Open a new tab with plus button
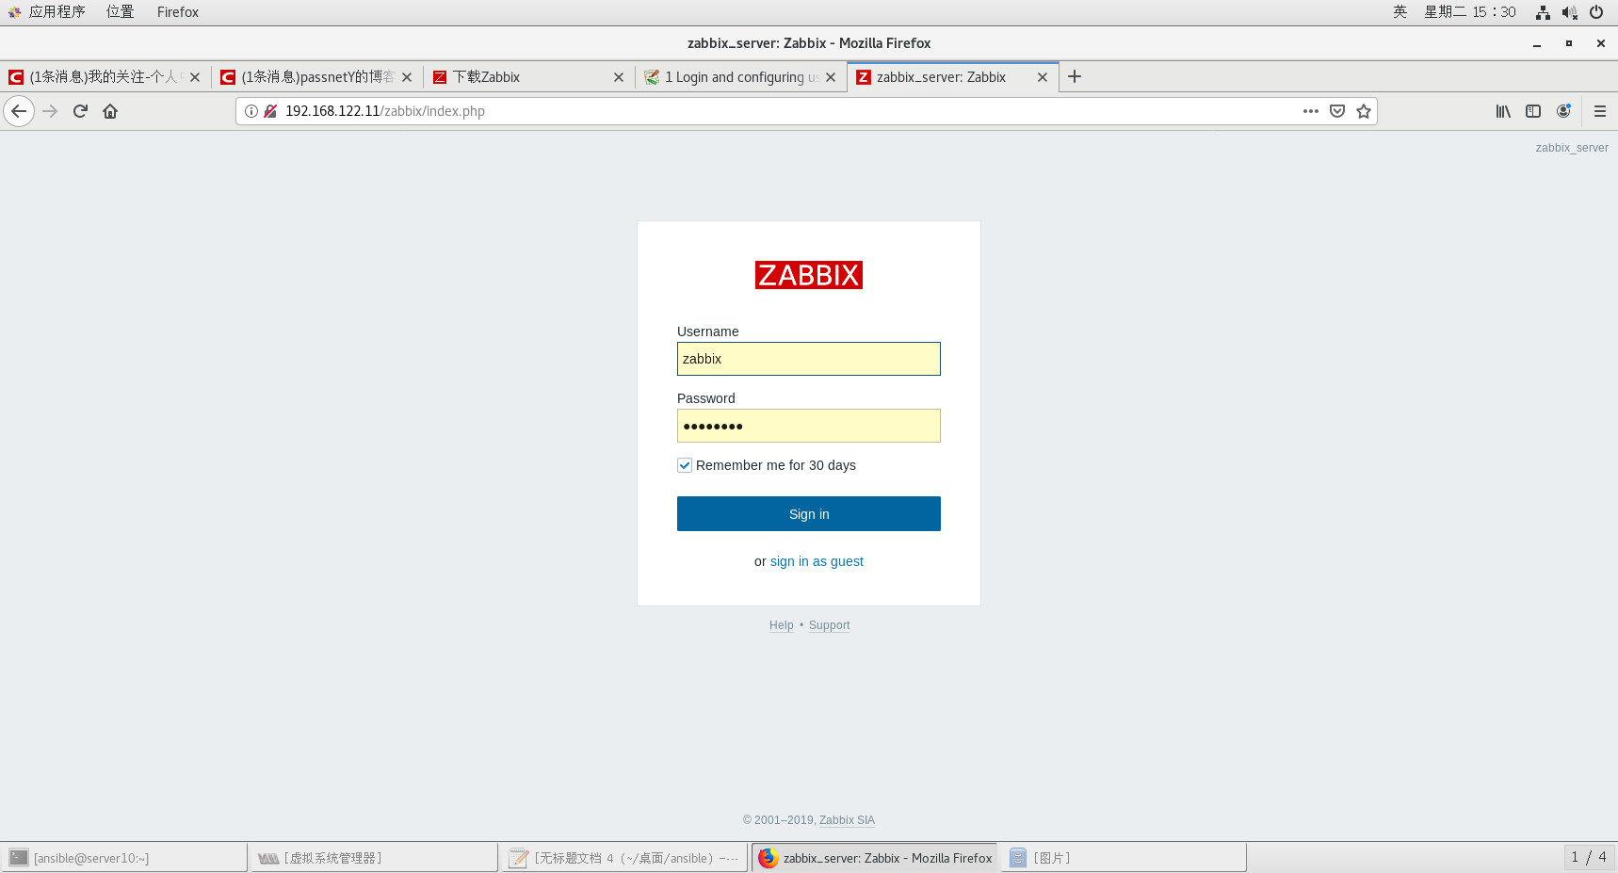 click(x=1075, y=76)
